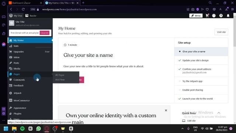The width and height of the screenshot is (236, 133).
Task: Choose Add New from Pages flyout
Action: 60,80
